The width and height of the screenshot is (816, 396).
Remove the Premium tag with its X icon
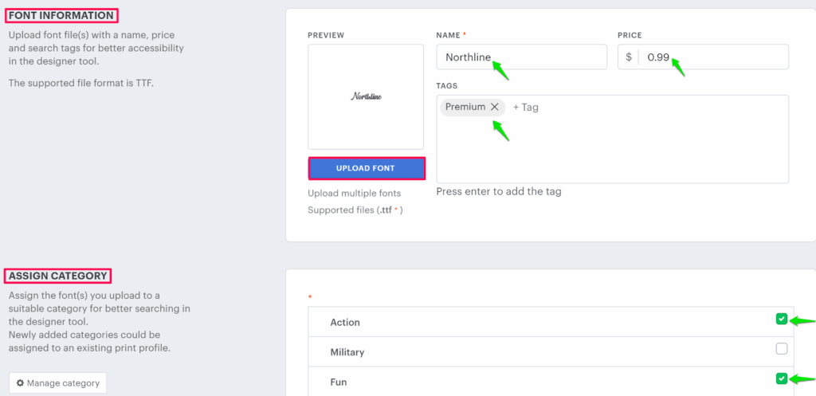tap(495, 107)
